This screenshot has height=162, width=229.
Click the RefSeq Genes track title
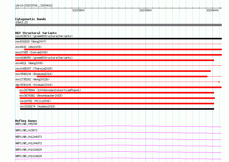coord(26,121)
